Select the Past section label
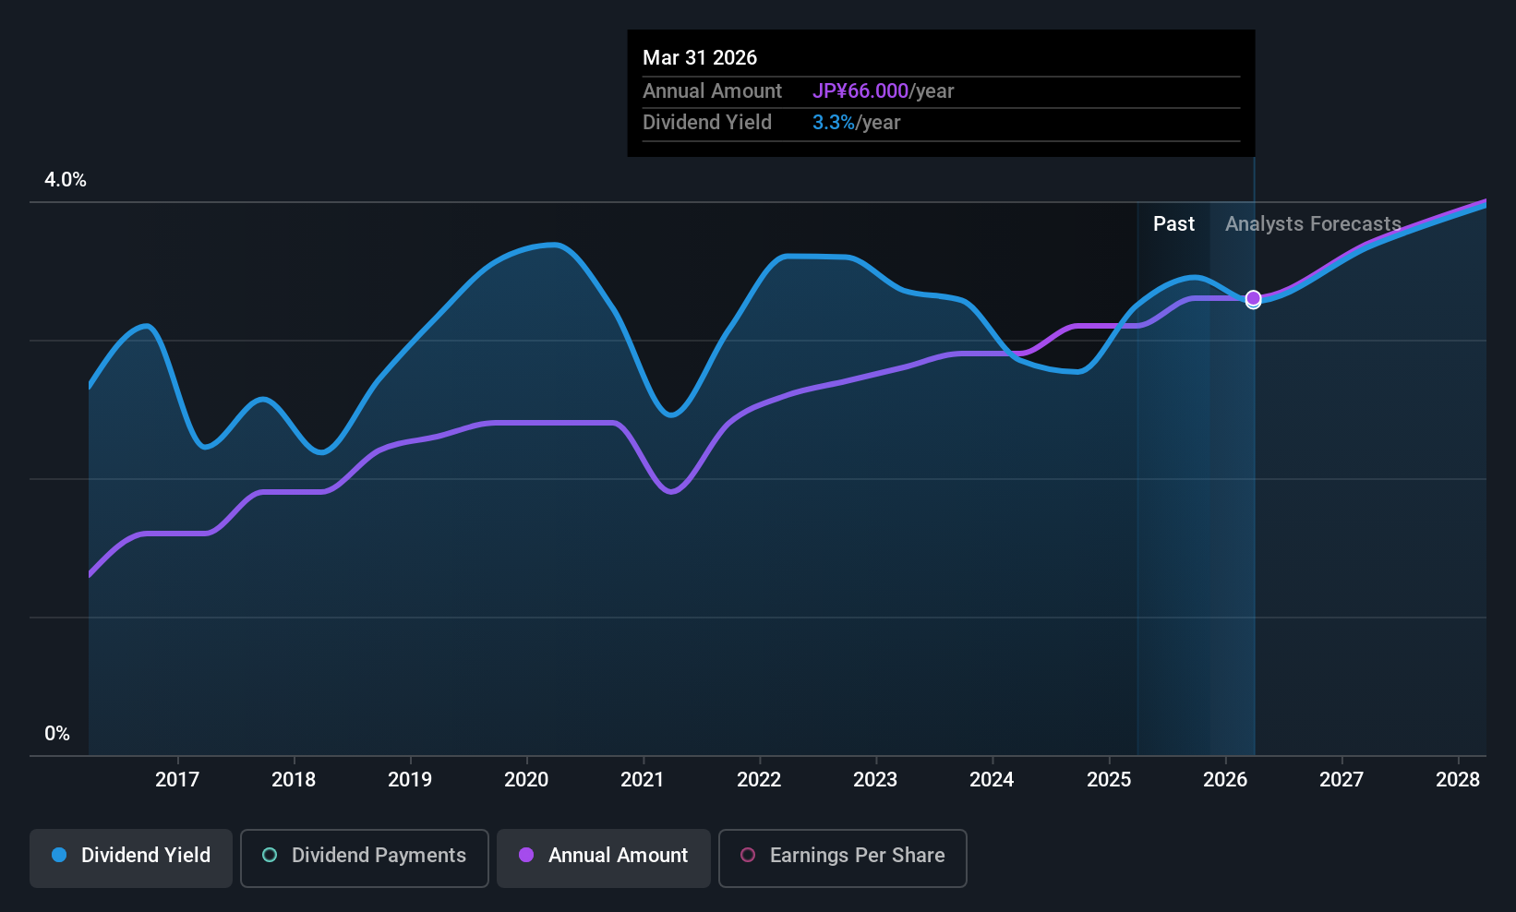 (1173, 223)
